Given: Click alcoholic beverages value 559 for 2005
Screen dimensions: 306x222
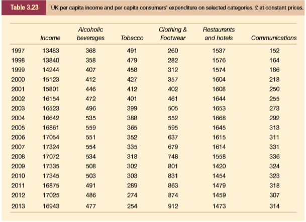Looking at the screenshot, I should point(90,128).
